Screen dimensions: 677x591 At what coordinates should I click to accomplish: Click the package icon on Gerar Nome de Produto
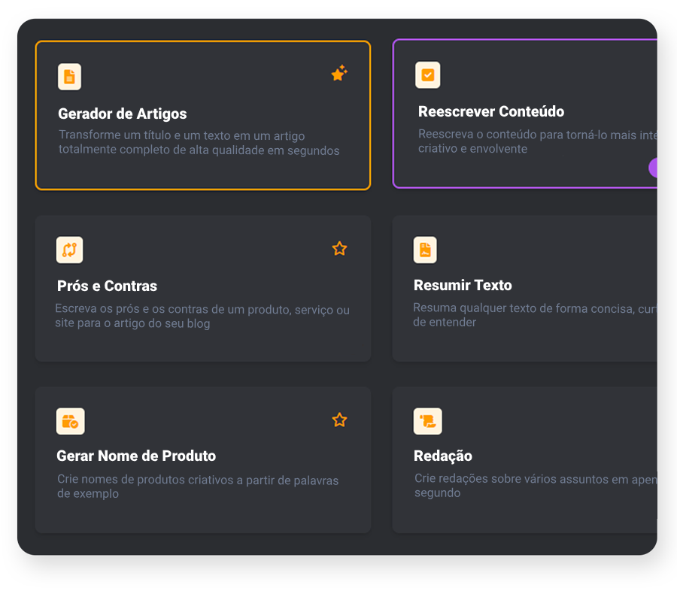point(70,421)
